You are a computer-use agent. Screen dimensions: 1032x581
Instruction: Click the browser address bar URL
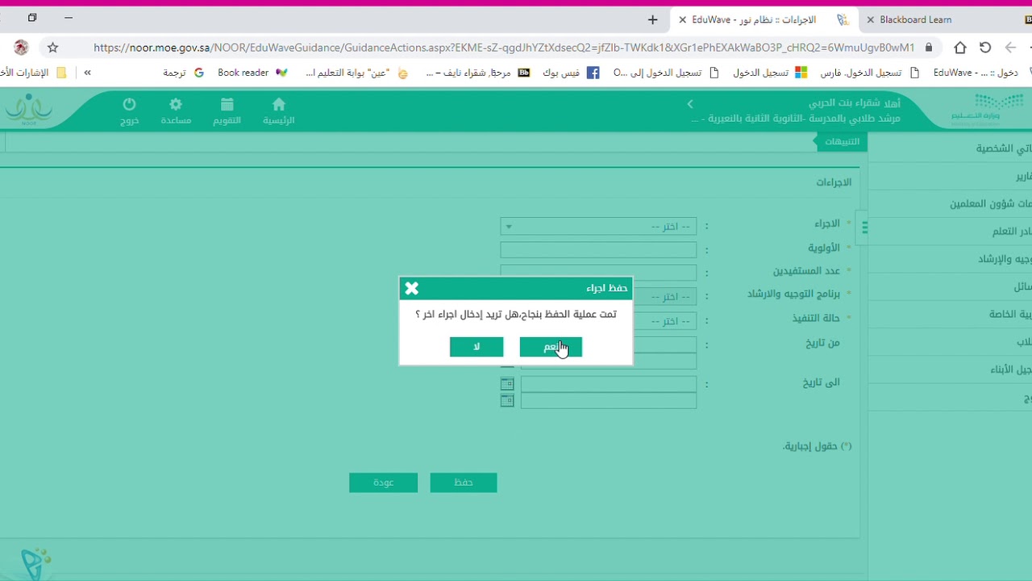(504, 48)
